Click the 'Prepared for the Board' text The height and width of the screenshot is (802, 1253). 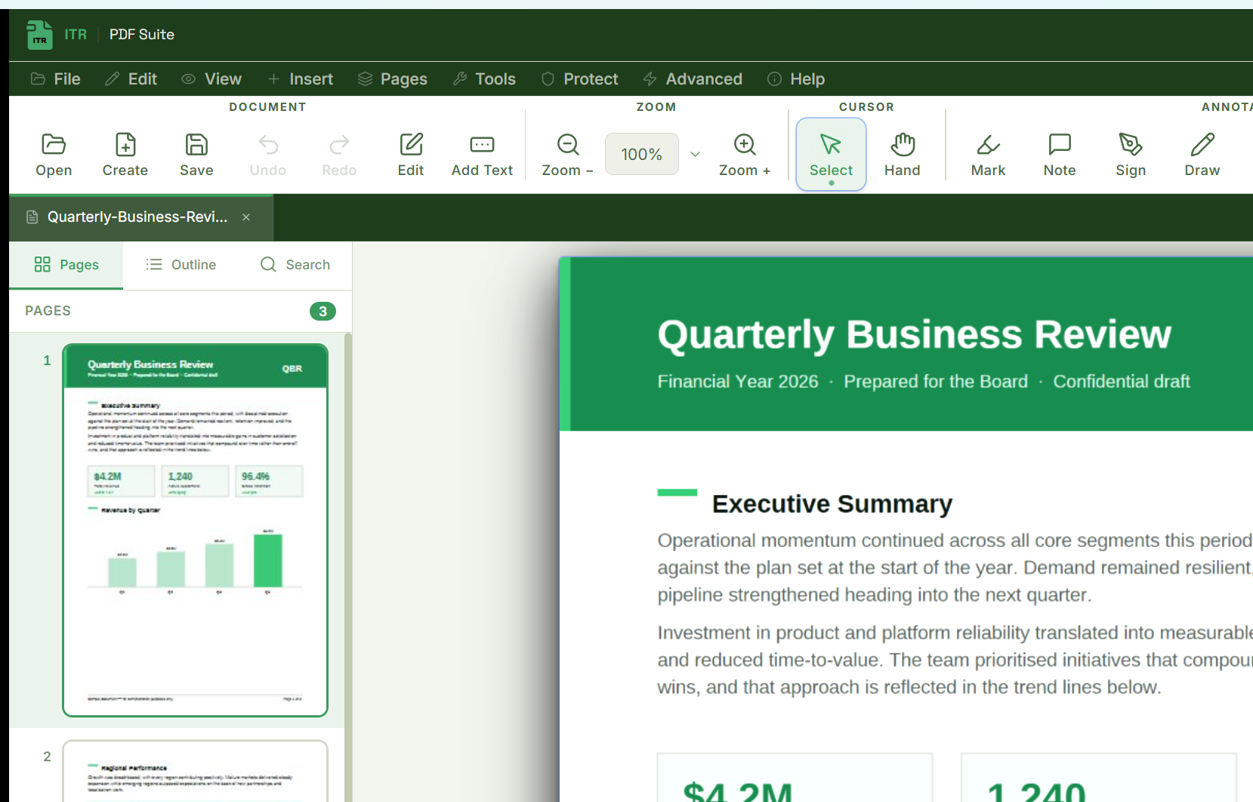936,382
